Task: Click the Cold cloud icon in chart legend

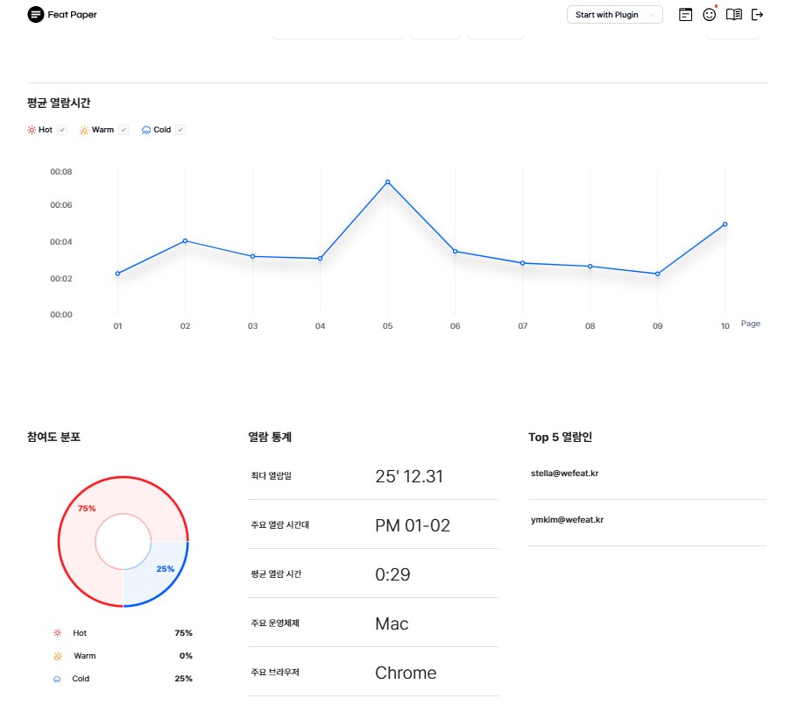Action: [146, 130]
